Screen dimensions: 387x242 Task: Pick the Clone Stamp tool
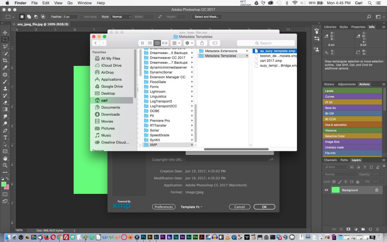click(x=5, y=88)
